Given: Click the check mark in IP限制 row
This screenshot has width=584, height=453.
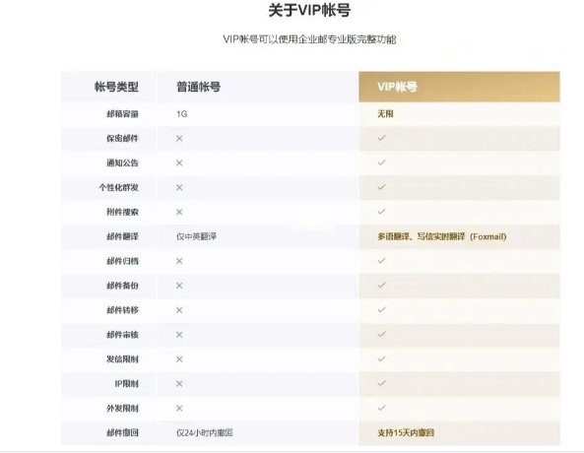Looking at the screenshot, I should (381, 383).
